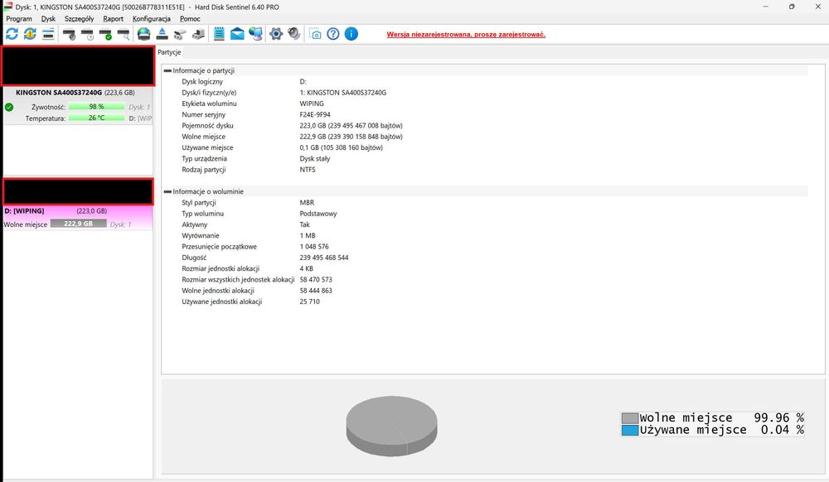
Task: Click the screenshot camera icon
Action: 315,34
